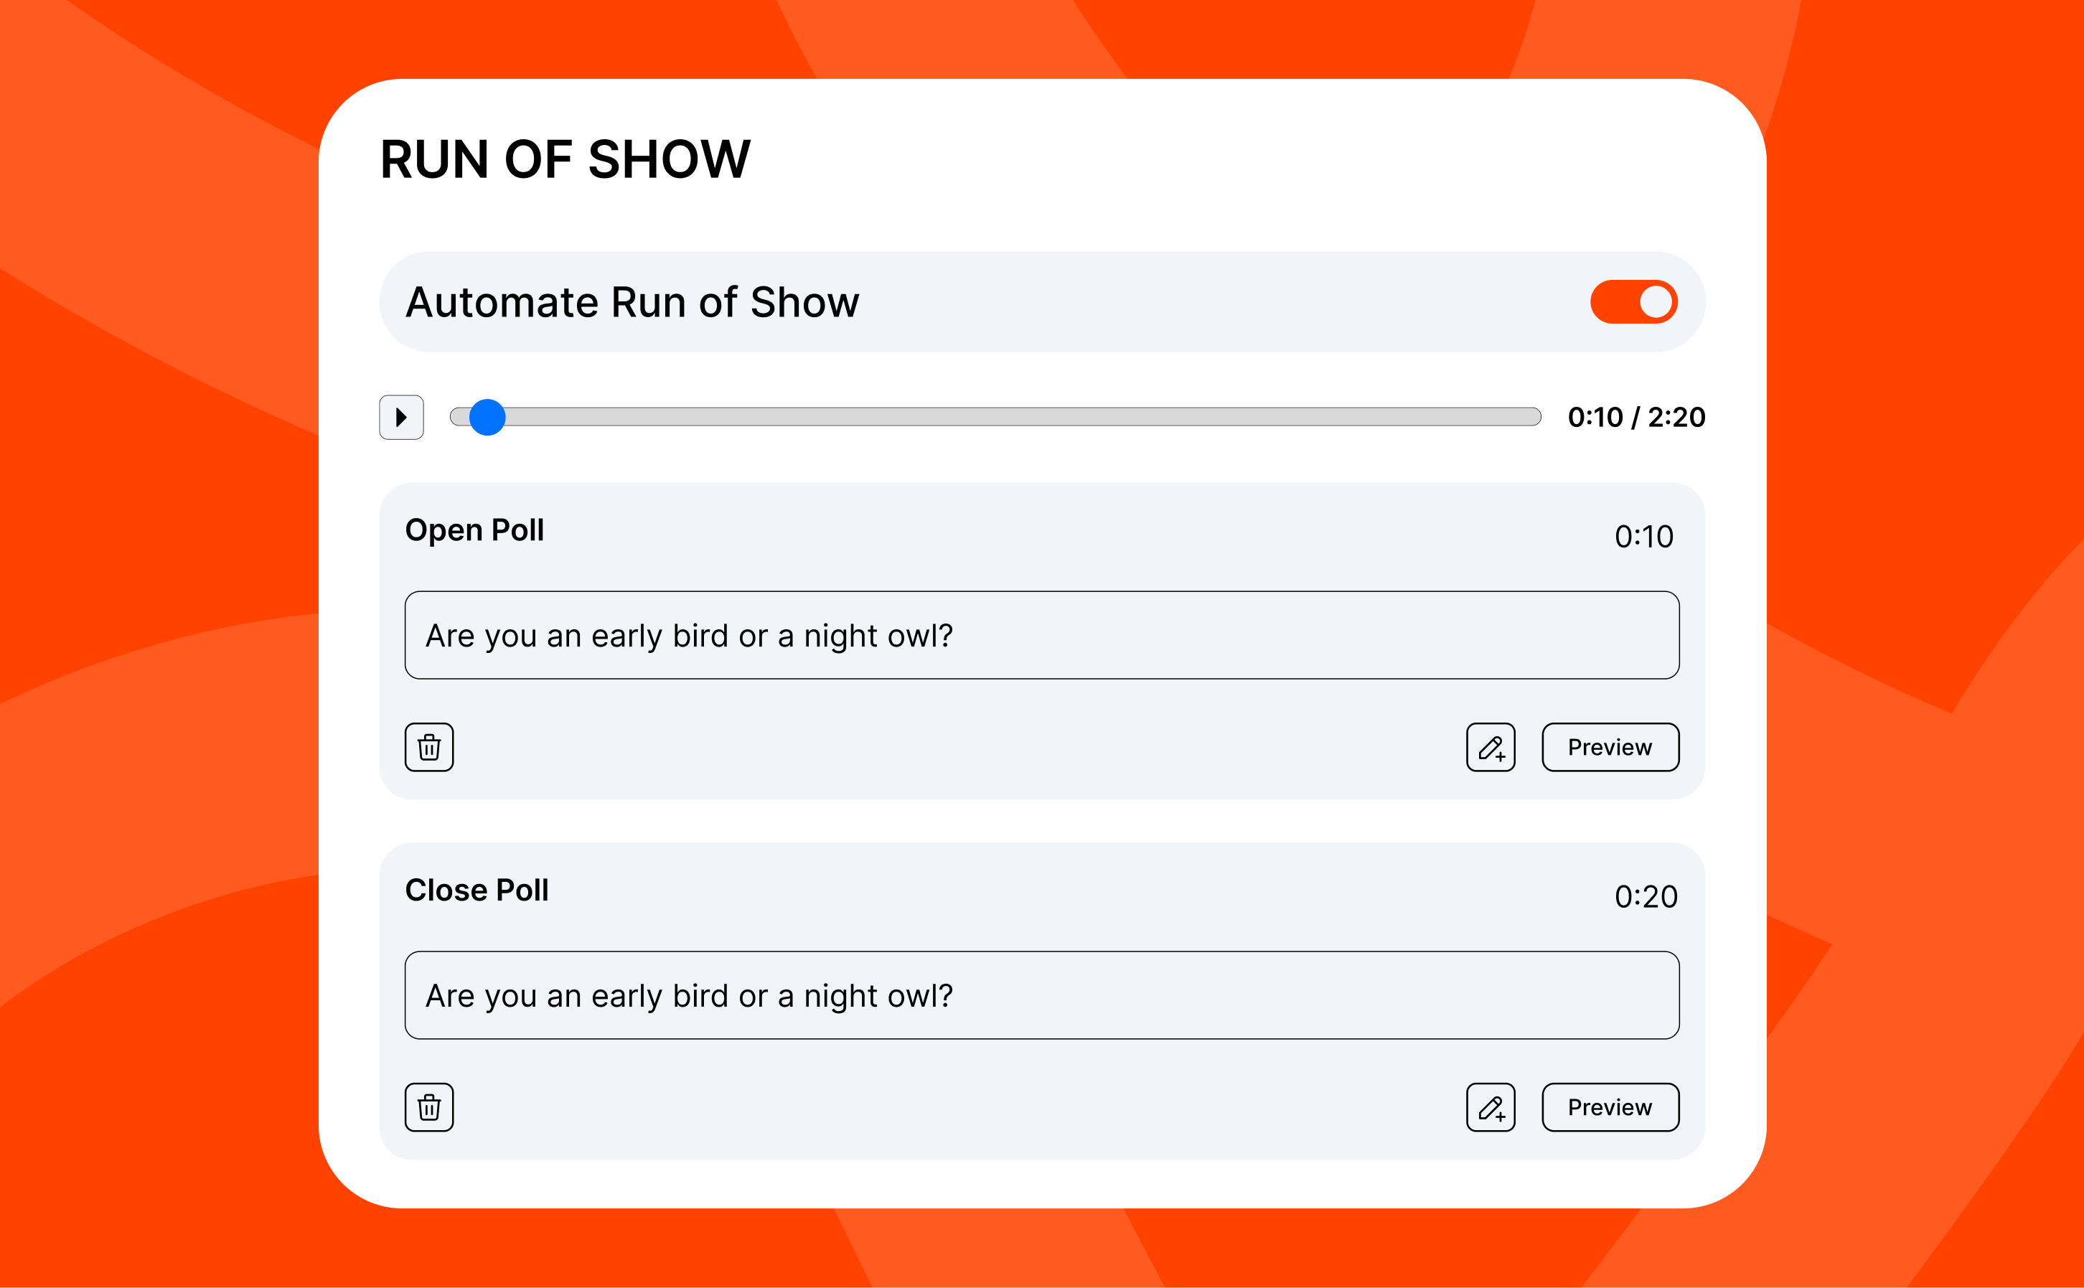This screenshot has height=1288, width=2084.
Task: Preview the Open Poll item
Action: 1610,747
